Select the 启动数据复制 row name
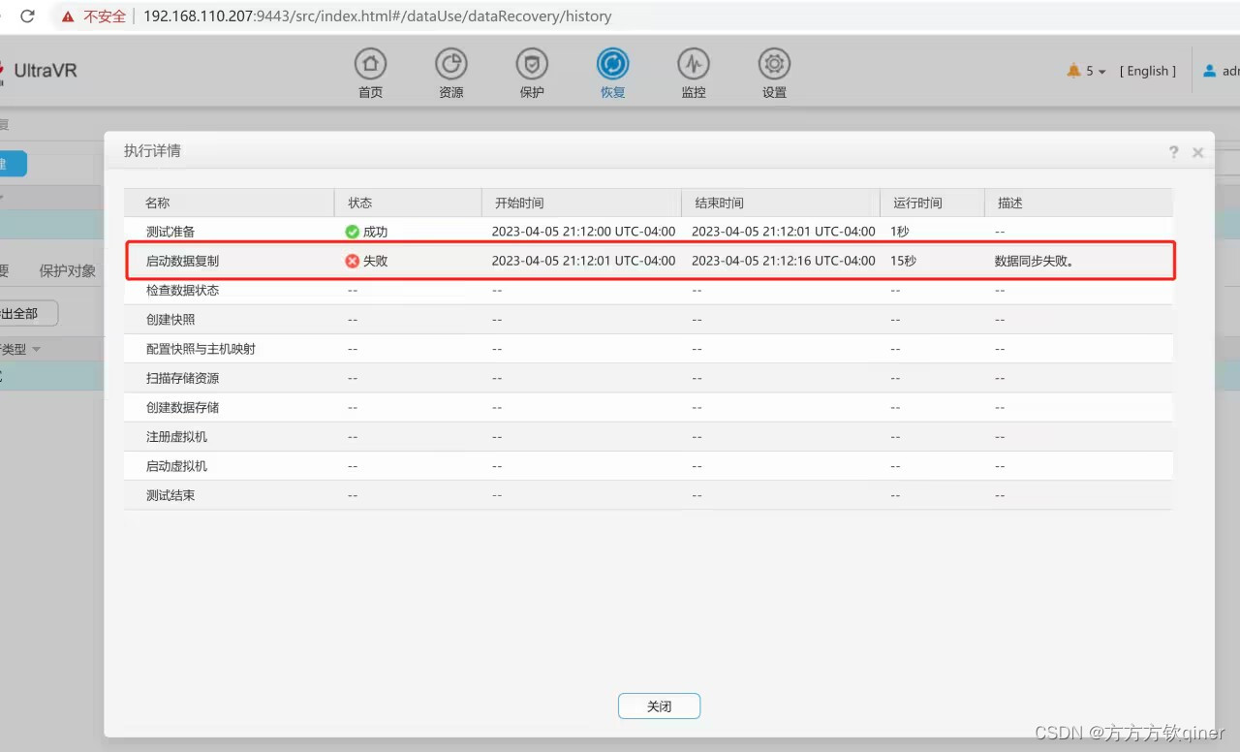This screenshot has height=752, width=1240. 183,261
